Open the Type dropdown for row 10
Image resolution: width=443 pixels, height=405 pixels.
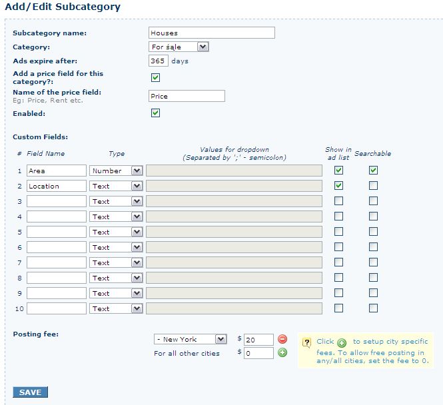coord(116,308)
